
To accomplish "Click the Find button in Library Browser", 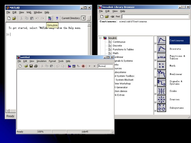I will (x=118, y=16).
